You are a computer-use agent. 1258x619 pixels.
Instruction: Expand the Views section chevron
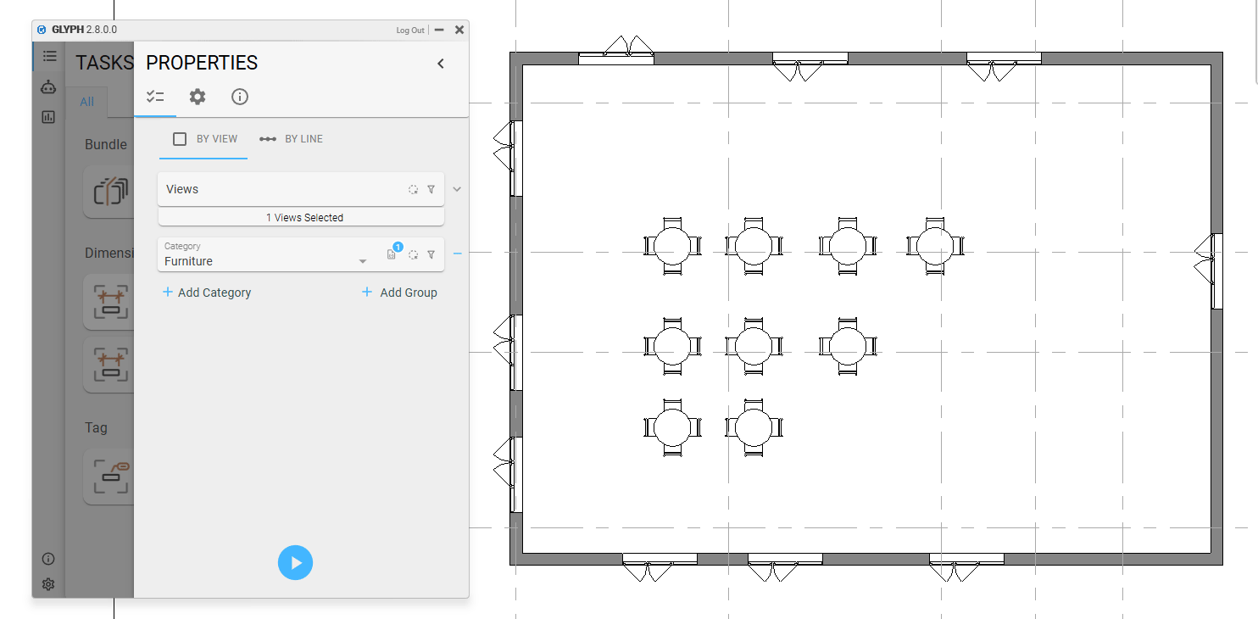coord(457,189)
